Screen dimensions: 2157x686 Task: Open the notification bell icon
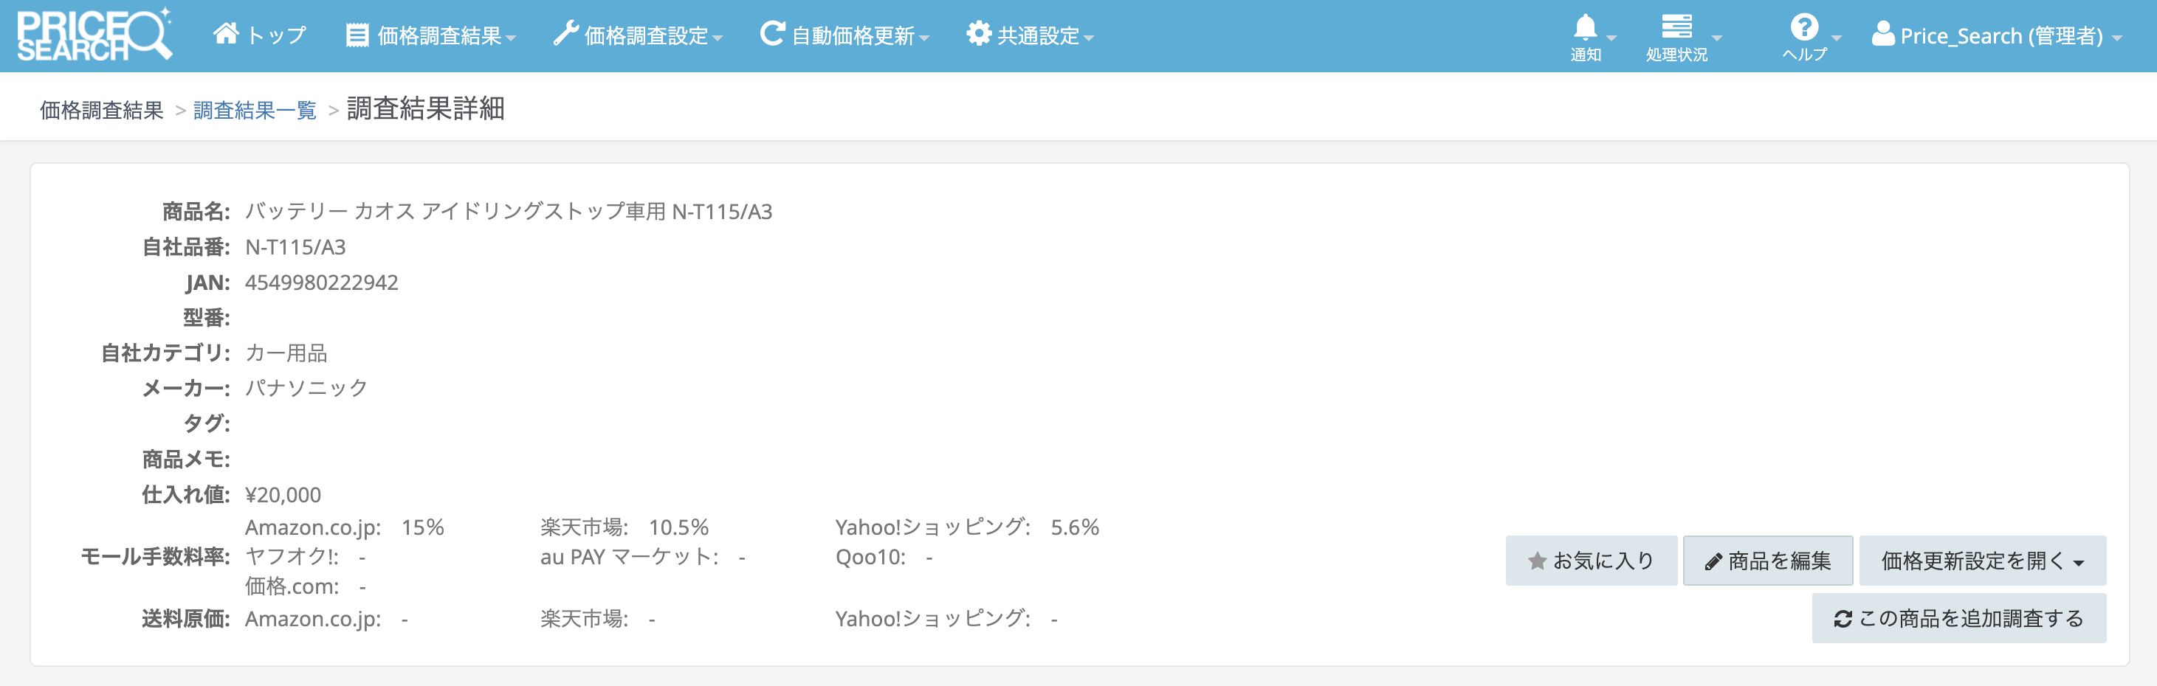[1584, 29]
